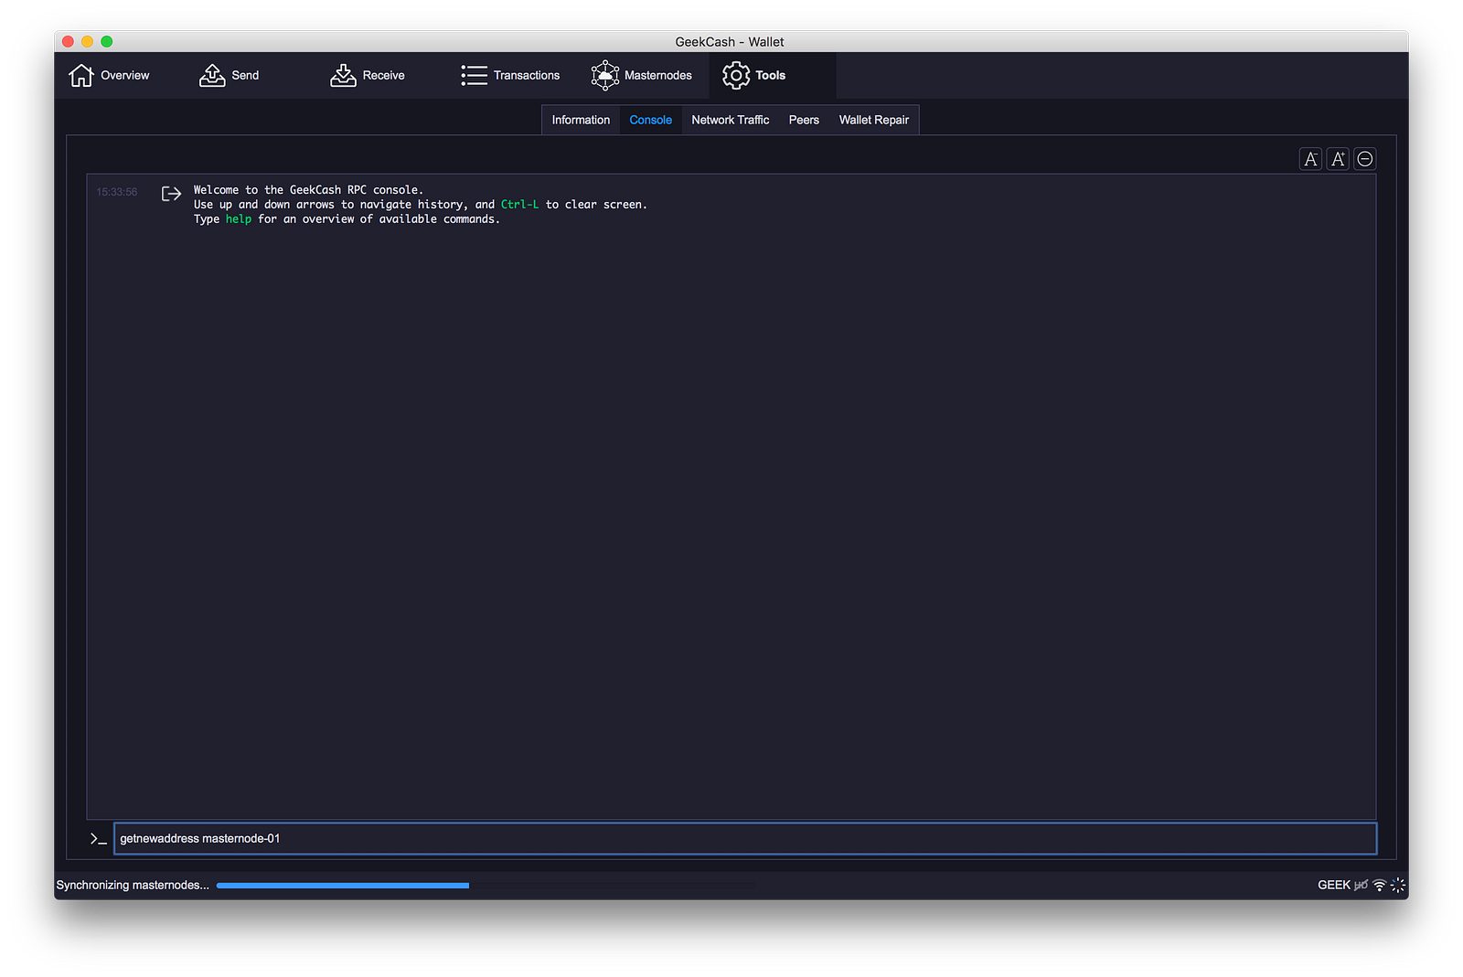Click the green 'Ctrl-L' text in console

[519, 205]
